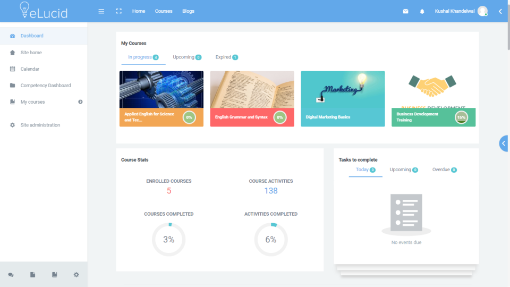
Task: Click the gears course thumbnail image
Action: 161,89
